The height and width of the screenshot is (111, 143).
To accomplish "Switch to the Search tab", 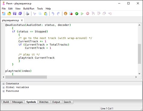I will (x=67, y=102).
